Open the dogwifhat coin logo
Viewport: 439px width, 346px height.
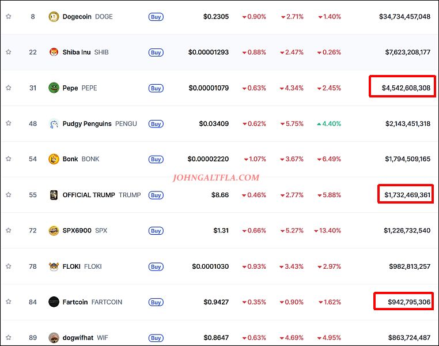click(x=54, y=337)
